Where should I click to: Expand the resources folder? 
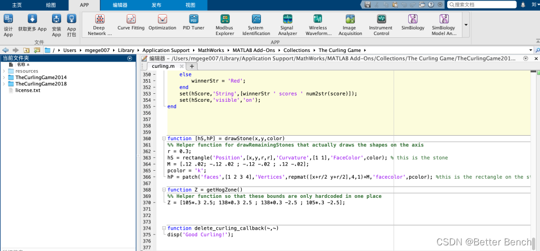(4, 71)
